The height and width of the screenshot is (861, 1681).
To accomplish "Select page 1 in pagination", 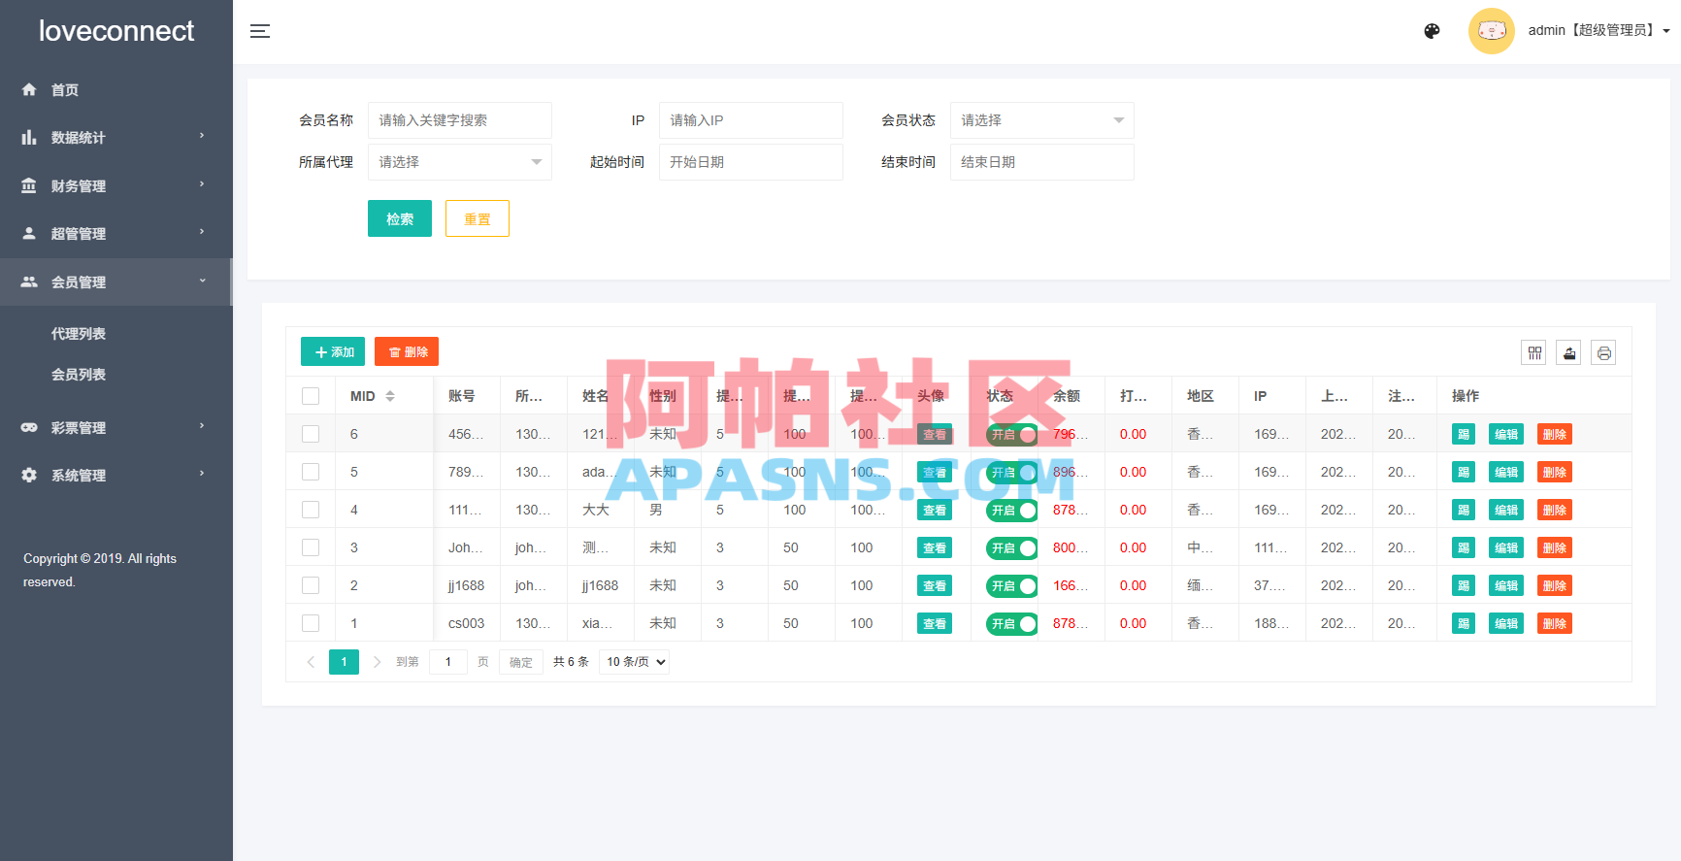I will (x=344, y=662).
